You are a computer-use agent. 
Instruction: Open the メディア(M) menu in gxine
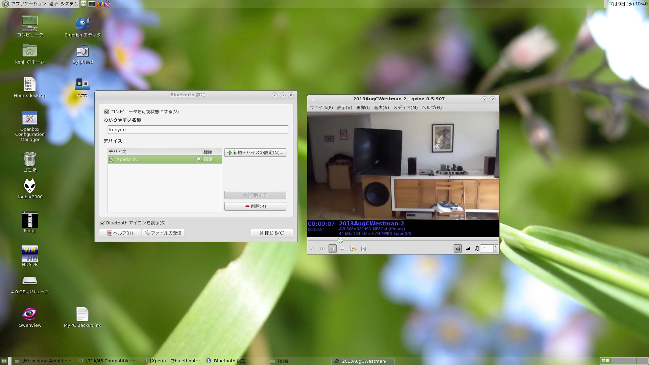pos(405,108)
